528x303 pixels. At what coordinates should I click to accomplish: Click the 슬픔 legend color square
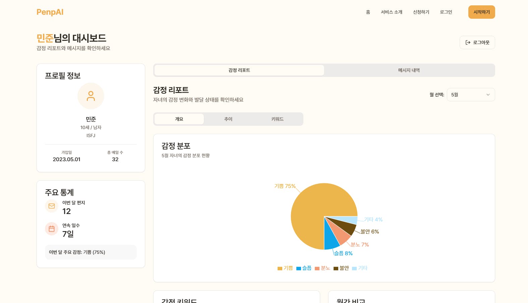click(298, 268)
